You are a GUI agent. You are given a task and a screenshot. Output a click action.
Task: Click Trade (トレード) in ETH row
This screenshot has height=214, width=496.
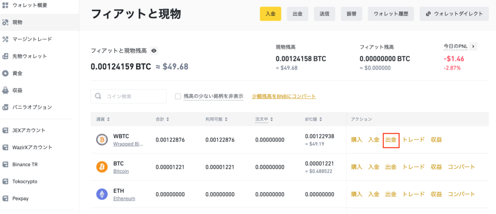point(414,194)
